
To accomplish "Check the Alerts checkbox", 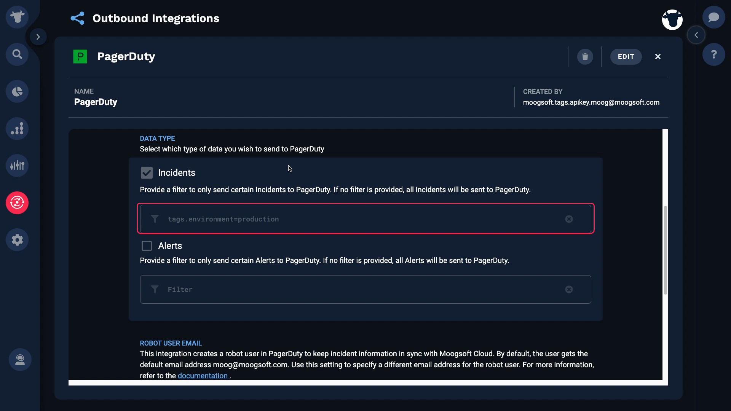I will (x=147, y=246).
